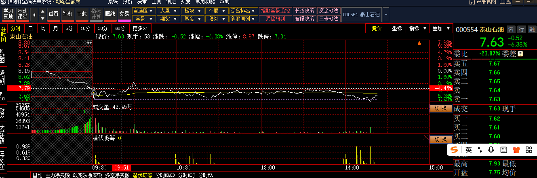
Task: Switch to 5分 period tab
Action: (69, 28)
